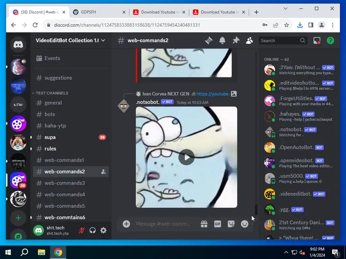Open the Chrome tab search dropdown arrow

(285, 8)
